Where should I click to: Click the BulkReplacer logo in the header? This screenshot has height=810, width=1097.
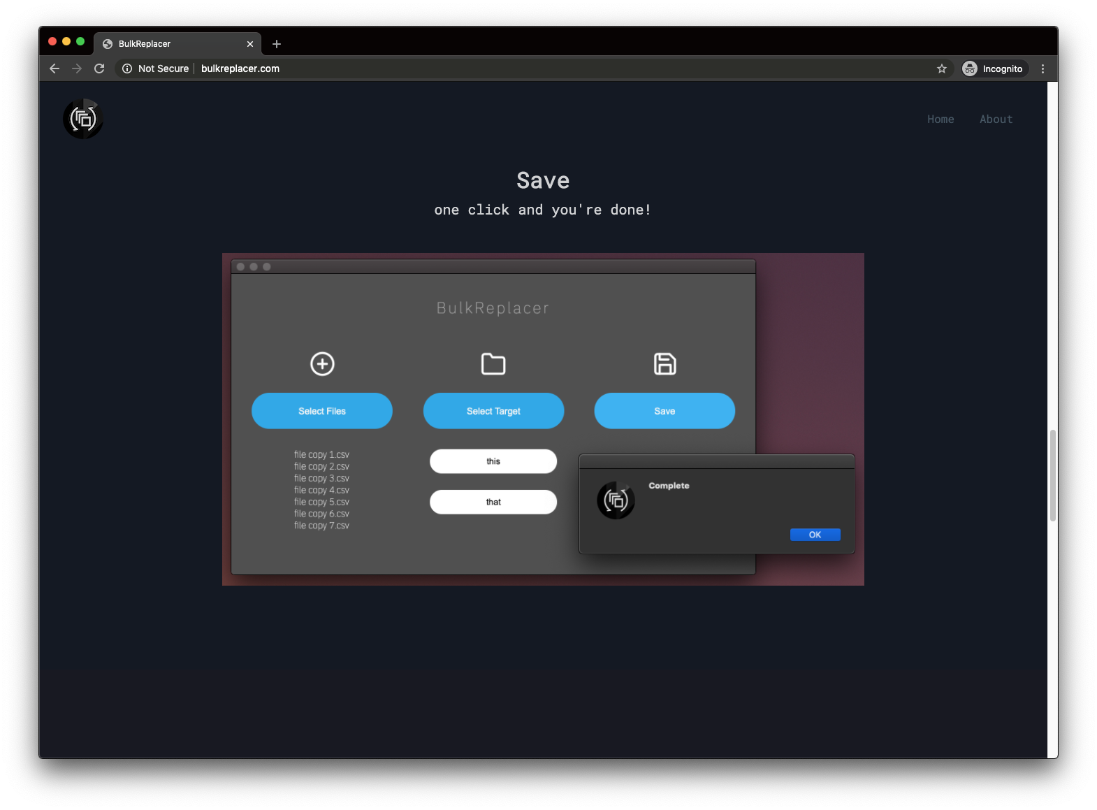(83, 119)
